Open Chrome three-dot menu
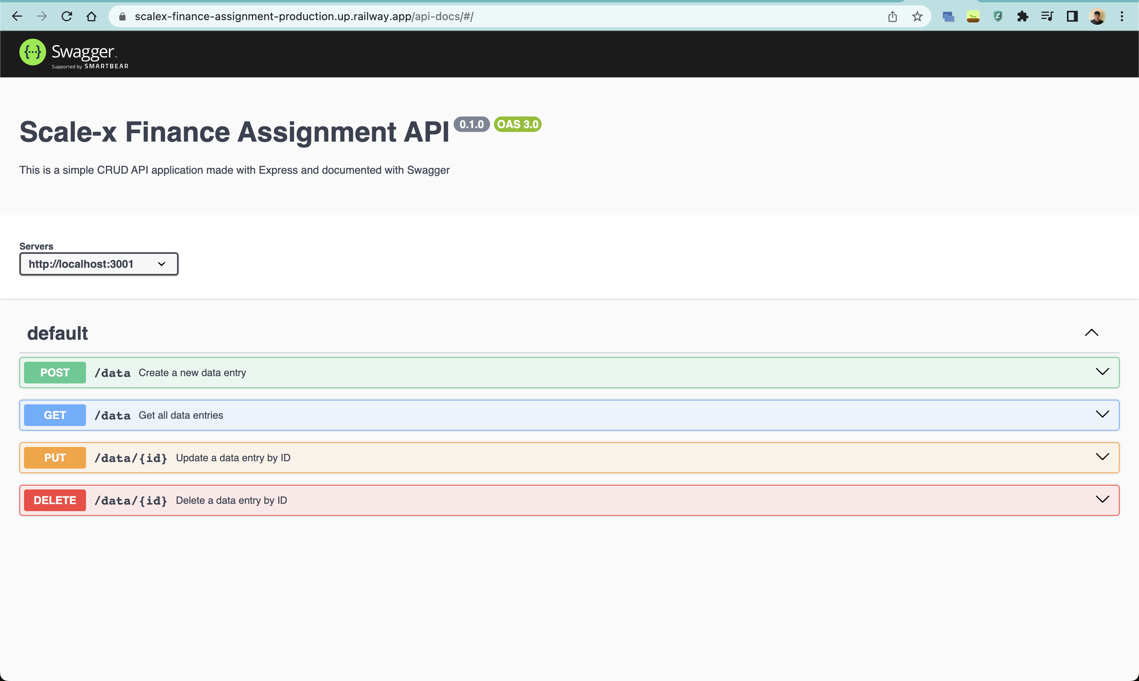Screen dimensions: 1139x681 tap(1122, 17)
